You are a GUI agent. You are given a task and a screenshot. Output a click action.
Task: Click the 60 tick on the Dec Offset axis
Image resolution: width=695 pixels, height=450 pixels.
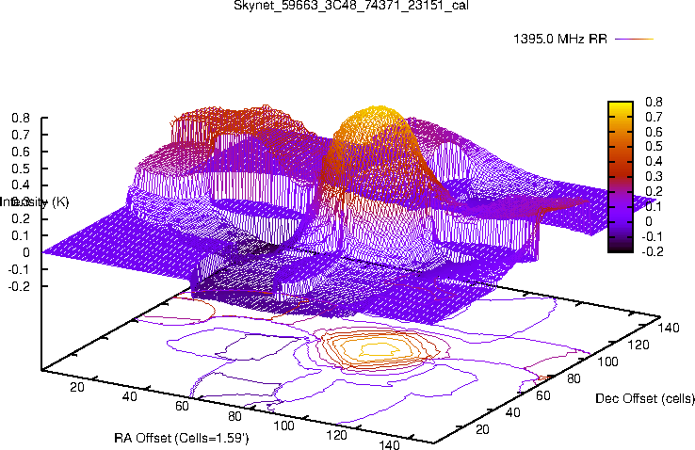pyautogui.click(x=543, y=395)
